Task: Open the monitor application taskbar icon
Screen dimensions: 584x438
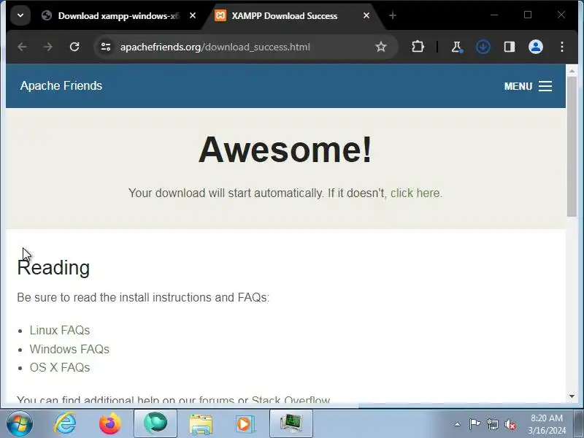Action: pyautogui.click(x=291, y=423)
